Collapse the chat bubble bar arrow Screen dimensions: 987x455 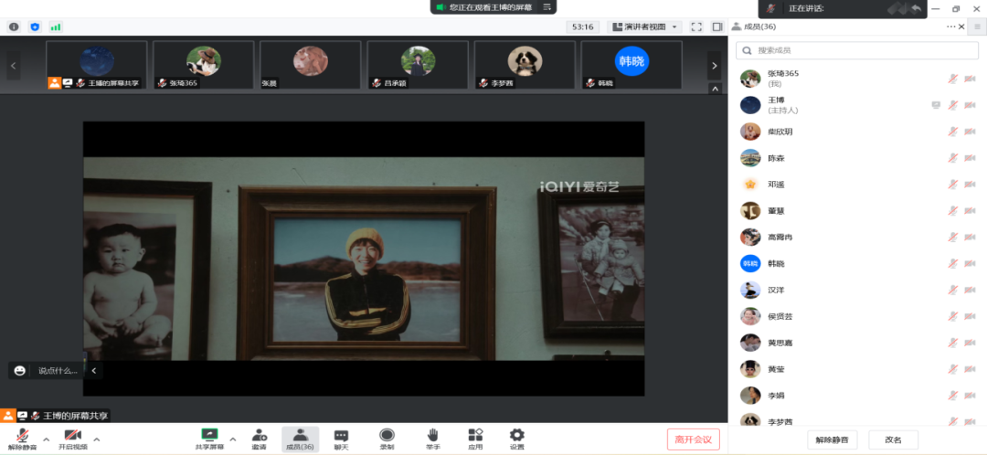click(94, 371)
